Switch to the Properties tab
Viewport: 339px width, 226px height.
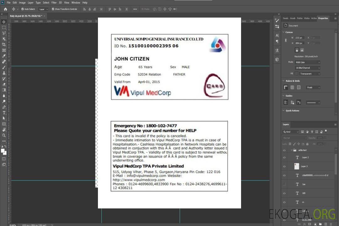point(323,19)
